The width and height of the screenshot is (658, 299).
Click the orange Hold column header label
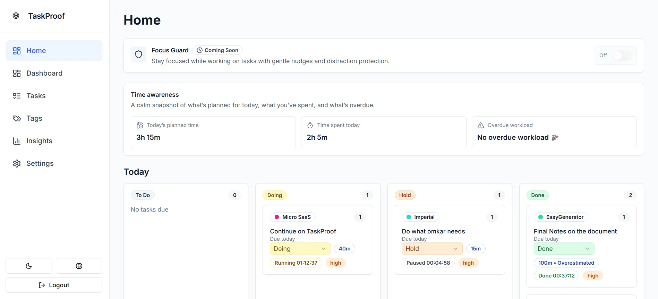[x=405, y=195]
